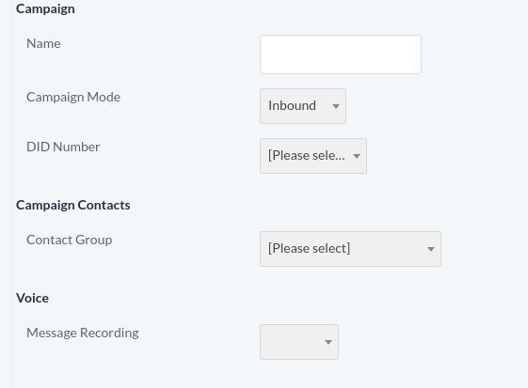Click the DID Number label
Viewport: 528px width, 388px height.
pos(63,147)
